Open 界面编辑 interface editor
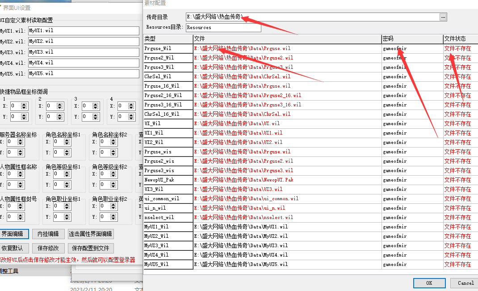The image size is (478, 291). 14,234
